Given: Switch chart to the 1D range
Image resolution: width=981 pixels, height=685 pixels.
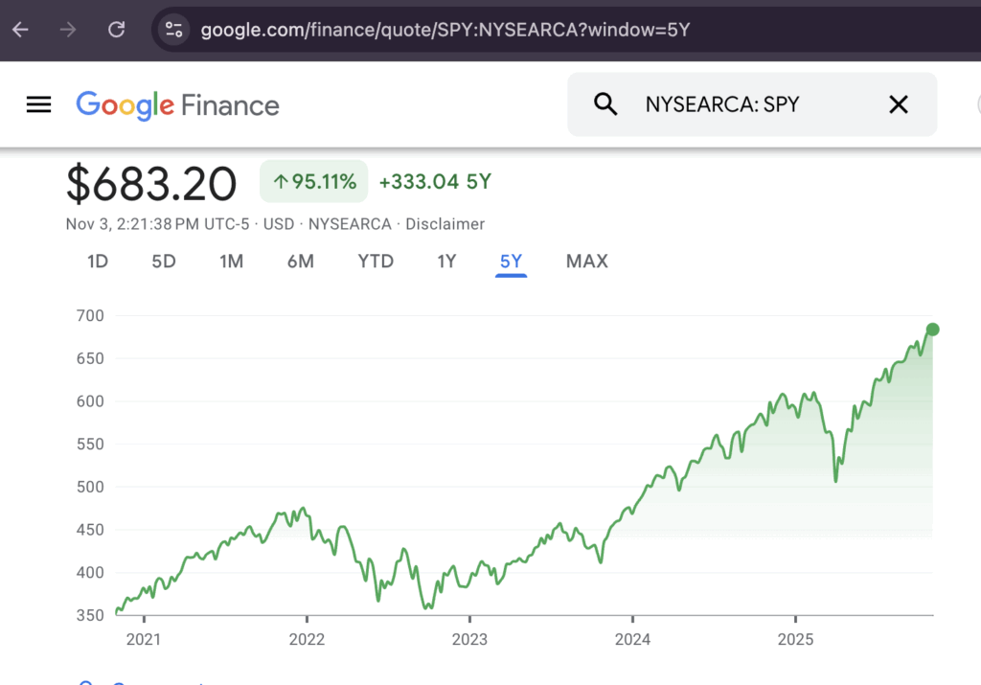Looking at the screenshot, I should 98,261.
